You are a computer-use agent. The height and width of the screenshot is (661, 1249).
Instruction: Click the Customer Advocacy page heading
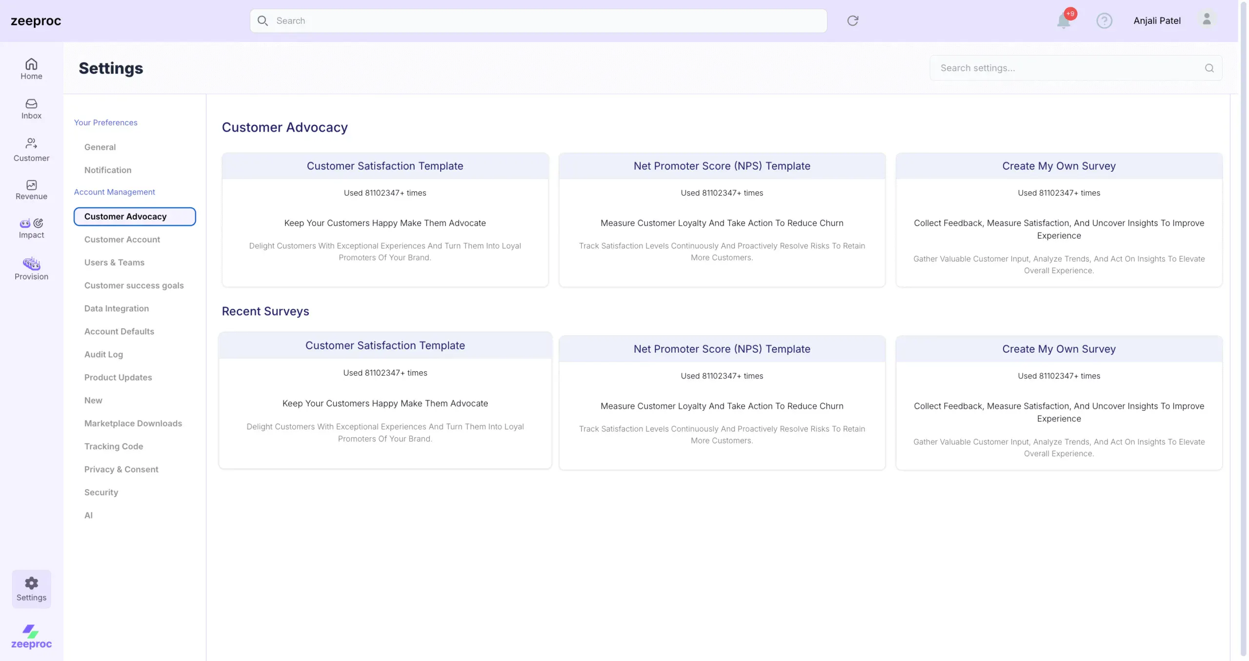click(284, 127)
